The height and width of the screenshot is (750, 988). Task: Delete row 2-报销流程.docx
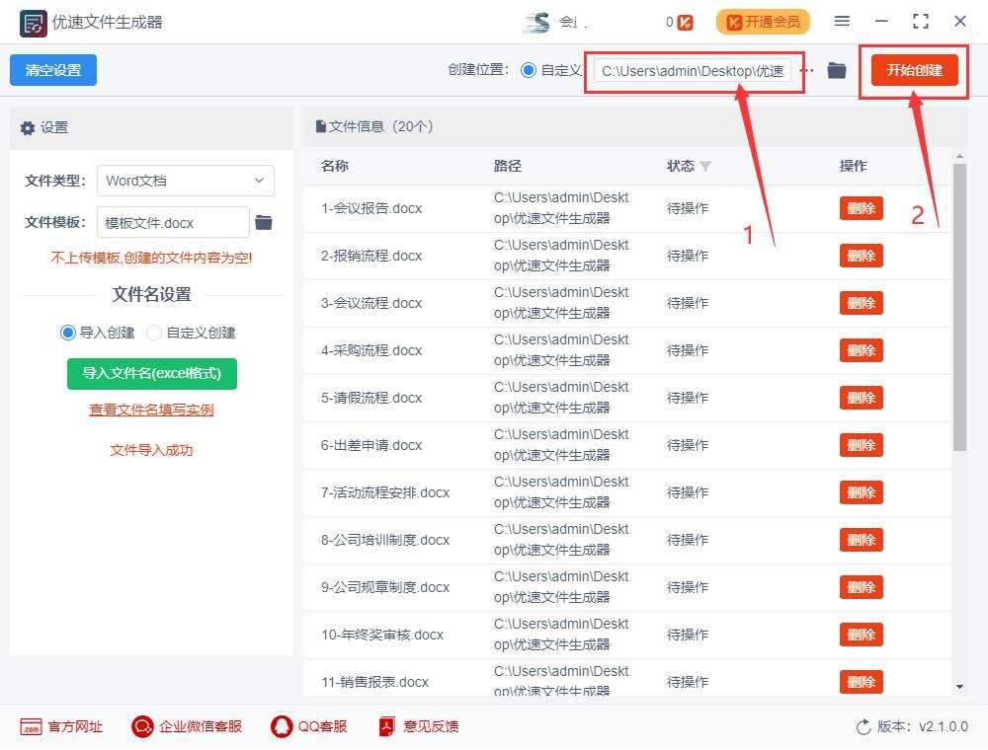click(861, 256)
